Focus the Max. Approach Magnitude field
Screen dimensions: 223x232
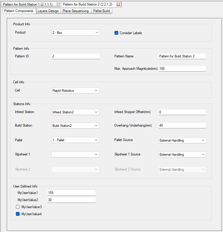(182, 69)
